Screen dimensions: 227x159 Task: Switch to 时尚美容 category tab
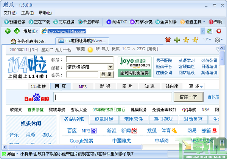coord(193,119)
